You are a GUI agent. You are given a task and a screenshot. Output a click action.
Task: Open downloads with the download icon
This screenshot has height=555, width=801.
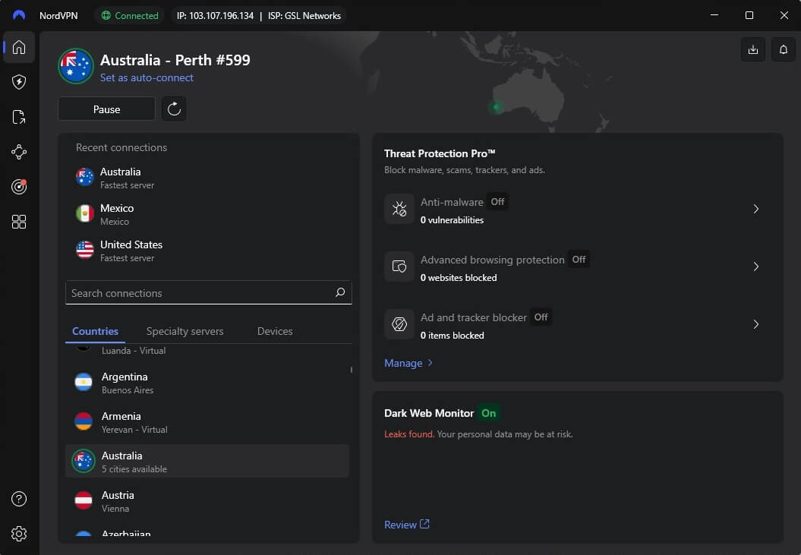point(752,49)
